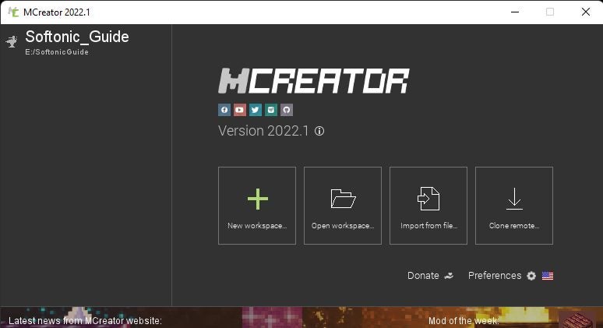The image size is (603, 328).
Task: Click the Donate link
Action: point(430,276)
